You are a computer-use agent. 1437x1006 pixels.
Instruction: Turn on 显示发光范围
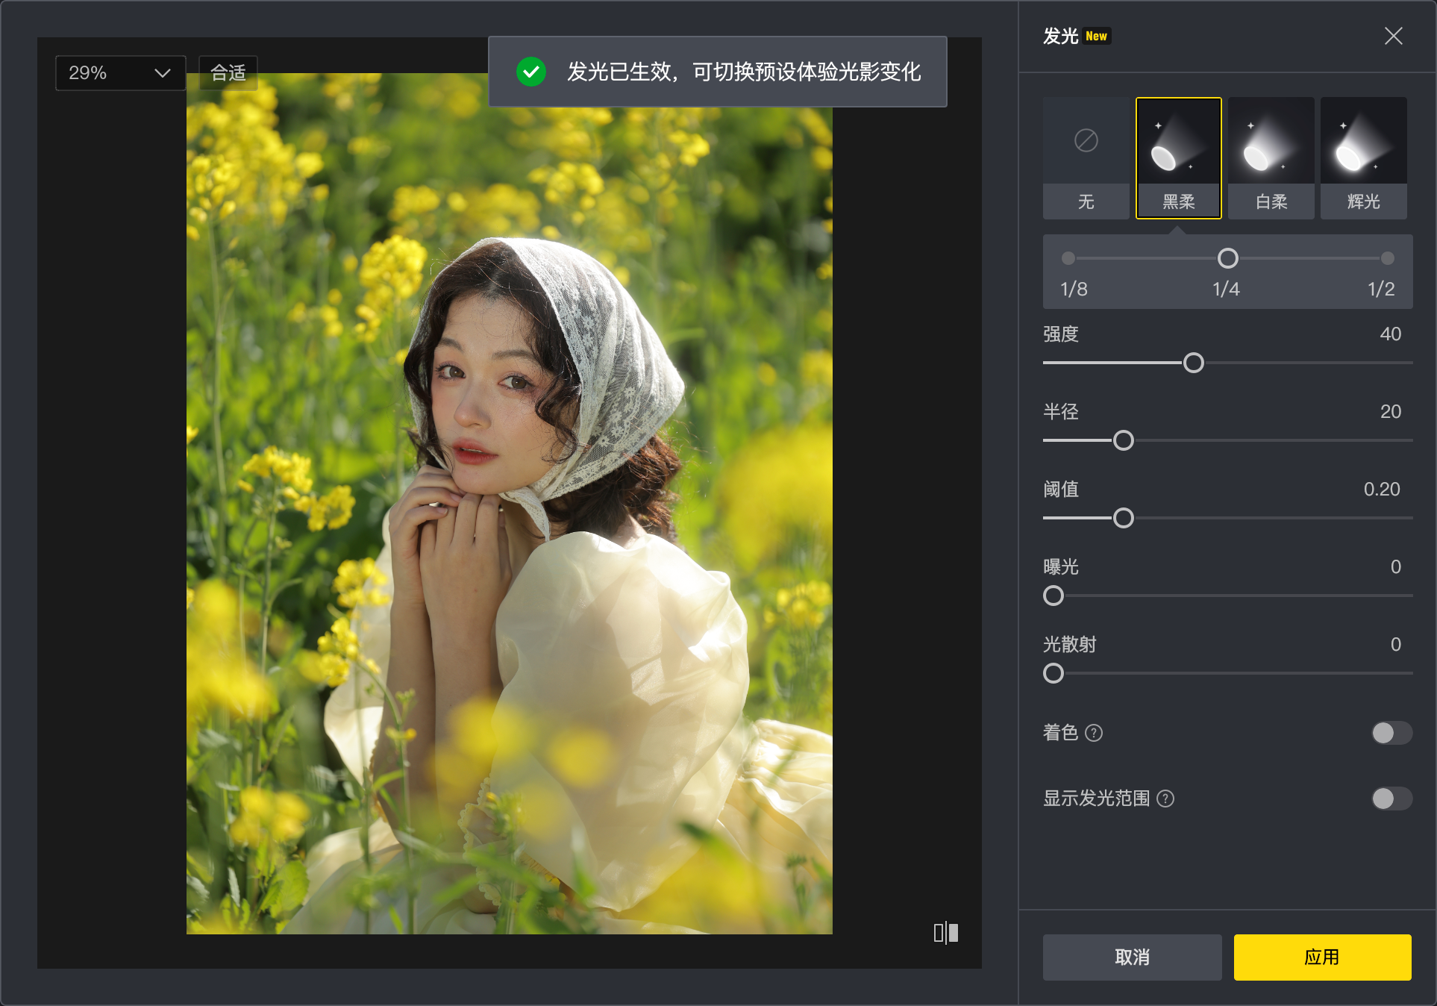(1391, 799)
